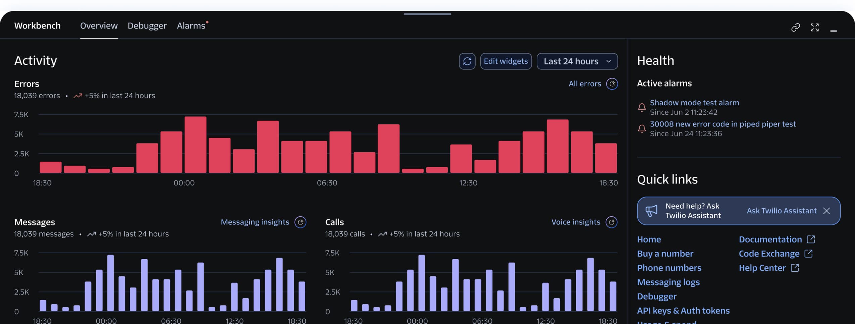Open Debugger quick link in sidebar

click(656, 296)
